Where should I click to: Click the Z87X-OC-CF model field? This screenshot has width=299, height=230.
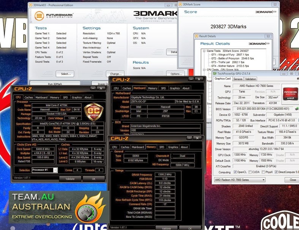click(153, 102)
